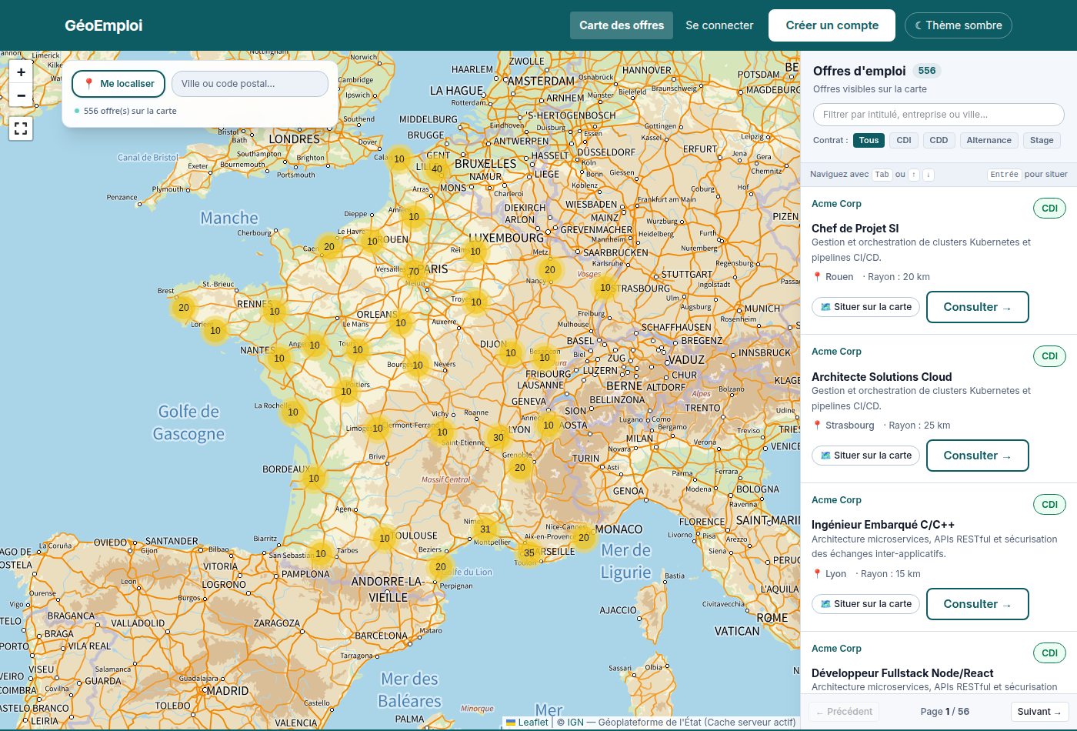Click the 20 cluster near Caen

click(x=329, y=246)
